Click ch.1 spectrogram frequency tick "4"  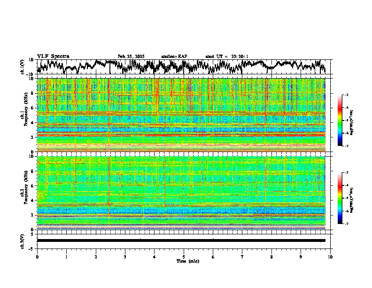(33, 123)
